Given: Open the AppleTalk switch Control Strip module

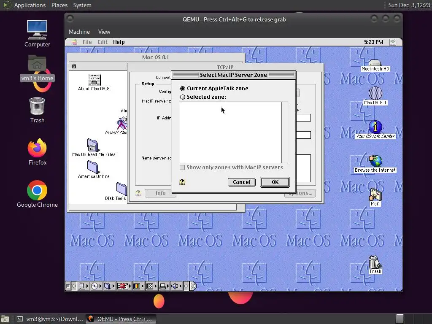Looking at the screenshot, I should click(x=83, y=286).
